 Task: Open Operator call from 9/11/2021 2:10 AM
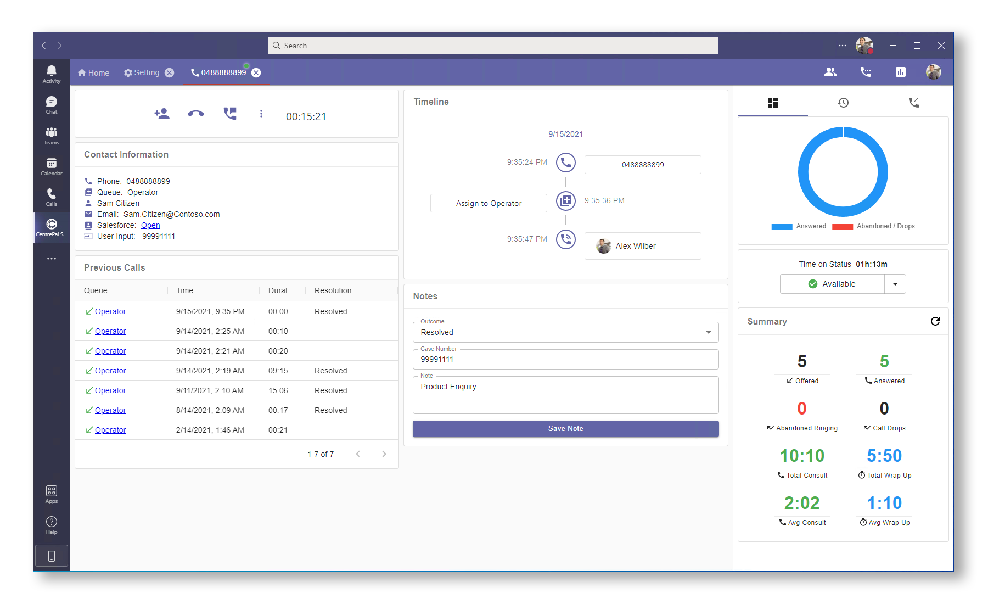pyautogui.click(x=110, y=390)
